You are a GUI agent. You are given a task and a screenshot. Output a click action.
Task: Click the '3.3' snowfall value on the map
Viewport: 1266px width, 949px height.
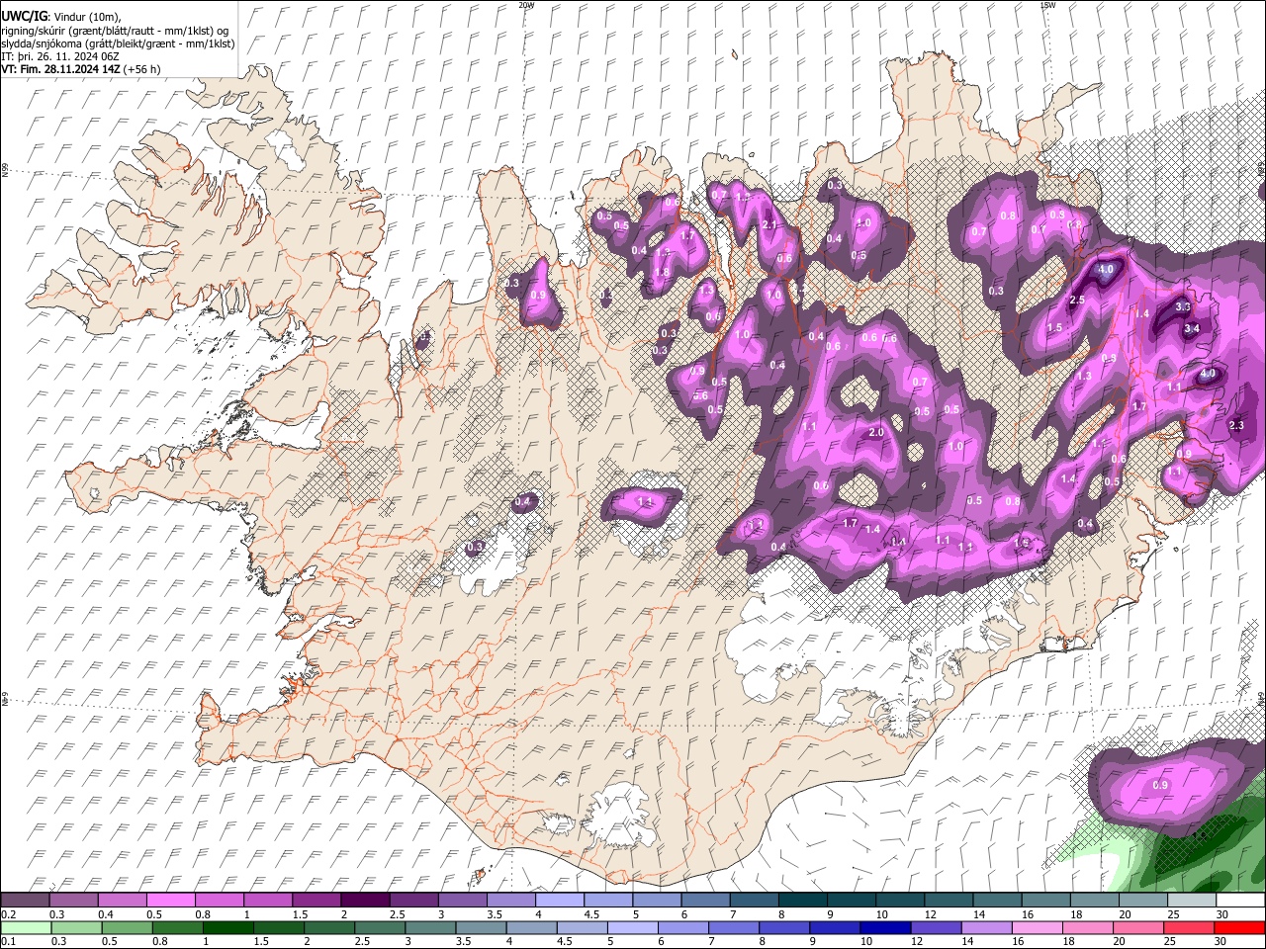pos(1182,307)
